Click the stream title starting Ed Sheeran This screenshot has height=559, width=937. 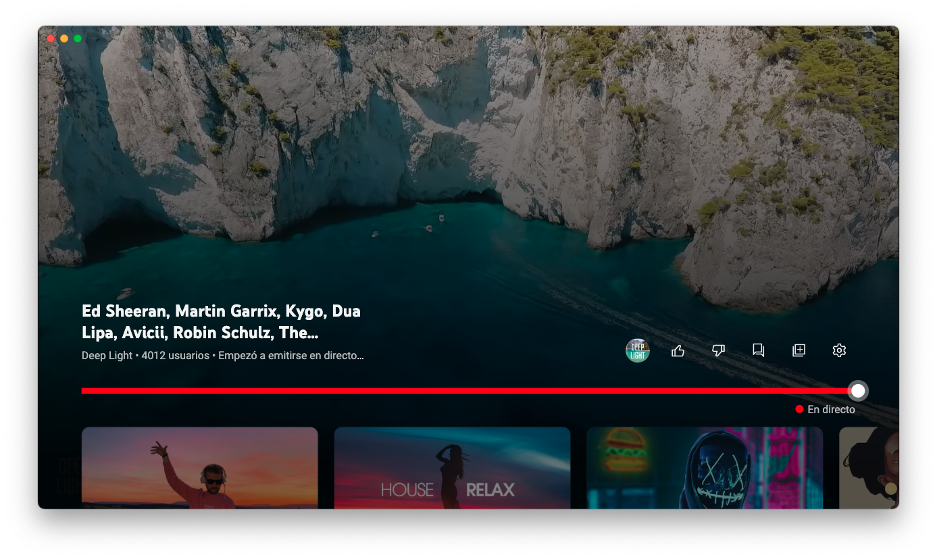pyautogui.click(x=221, y=322)
